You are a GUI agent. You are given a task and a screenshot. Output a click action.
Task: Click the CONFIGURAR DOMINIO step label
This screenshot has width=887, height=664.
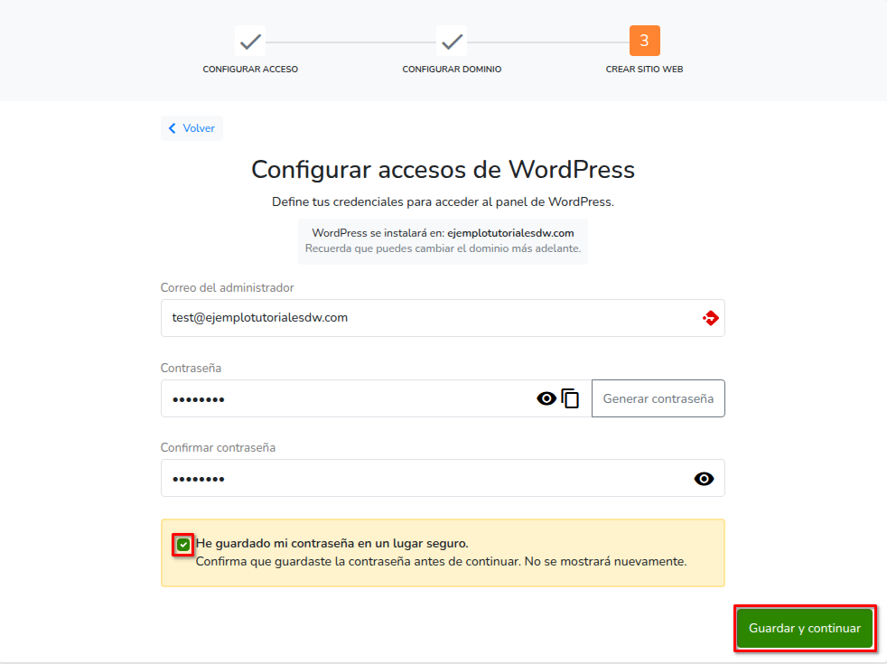(452, 70)
